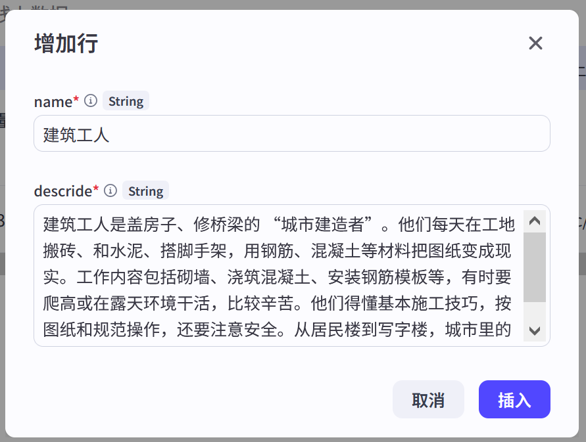Click the 增加行 dialog title
Screen dimensions: 586x442
66,43
